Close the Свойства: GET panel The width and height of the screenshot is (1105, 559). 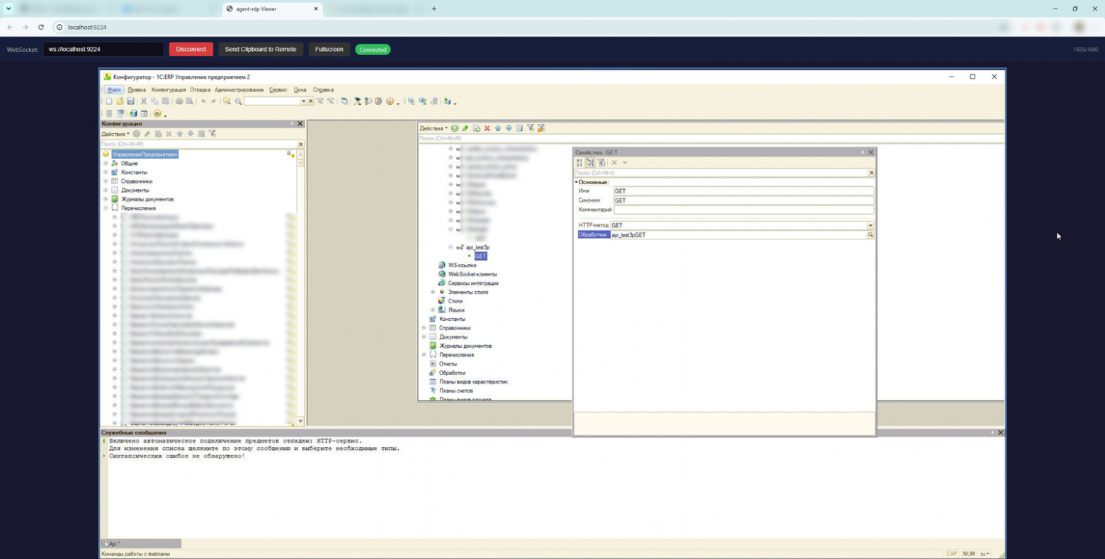pyautogui.click(x=871, y=152)
